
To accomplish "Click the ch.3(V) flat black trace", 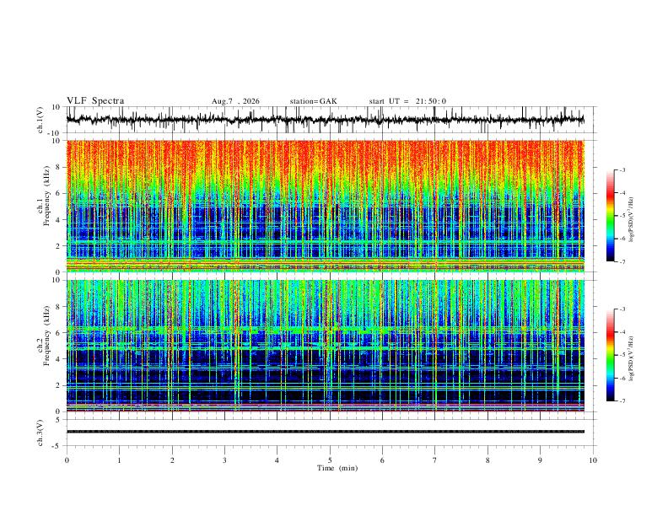I will pos(325,432).
